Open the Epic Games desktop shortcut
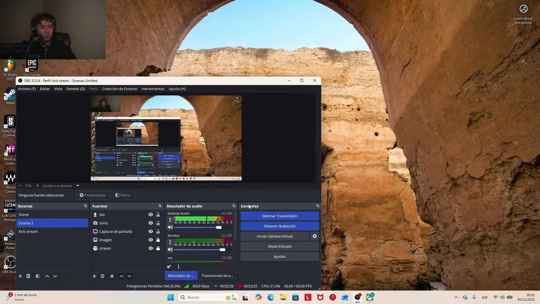540x304 pixels. [32, 68]
